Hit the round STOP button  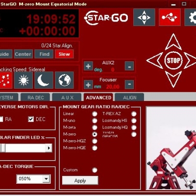click(173, 61)
